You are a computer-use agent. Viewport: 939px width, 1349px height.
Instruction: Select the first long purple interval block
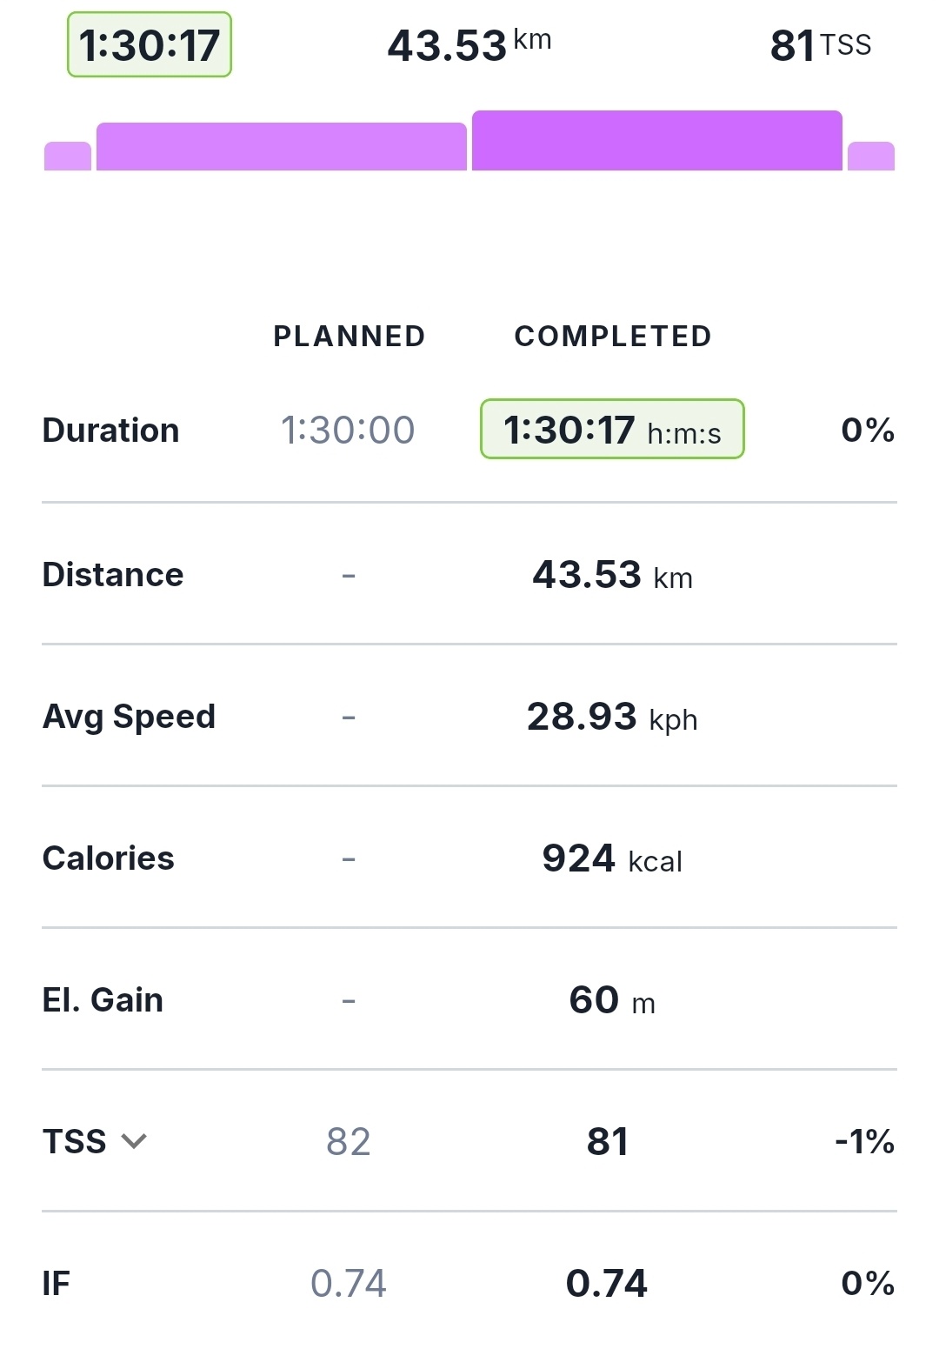pos(281,147)
